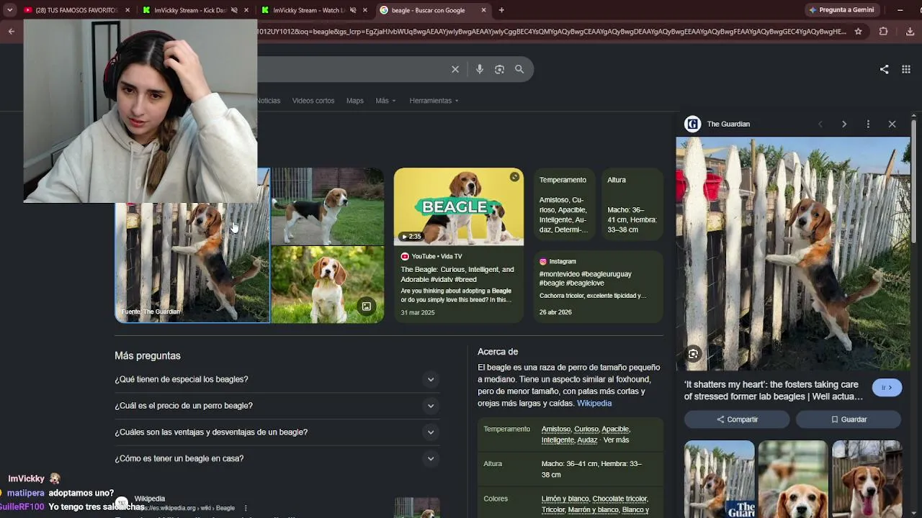
Task: Click the Curioso temperament link
Action: pos(586,430)
